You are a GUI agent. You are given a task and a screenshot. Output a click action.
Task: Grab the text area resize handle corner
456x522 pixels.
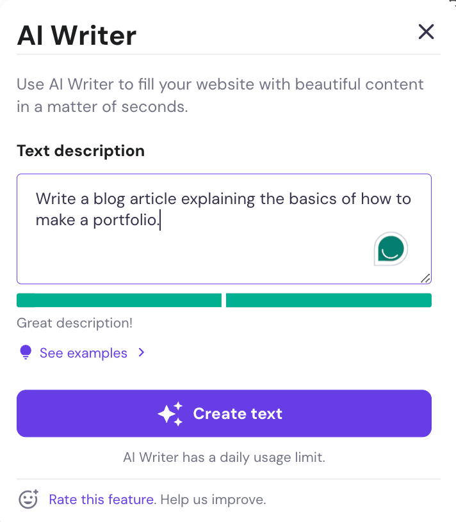pos(426,278)
